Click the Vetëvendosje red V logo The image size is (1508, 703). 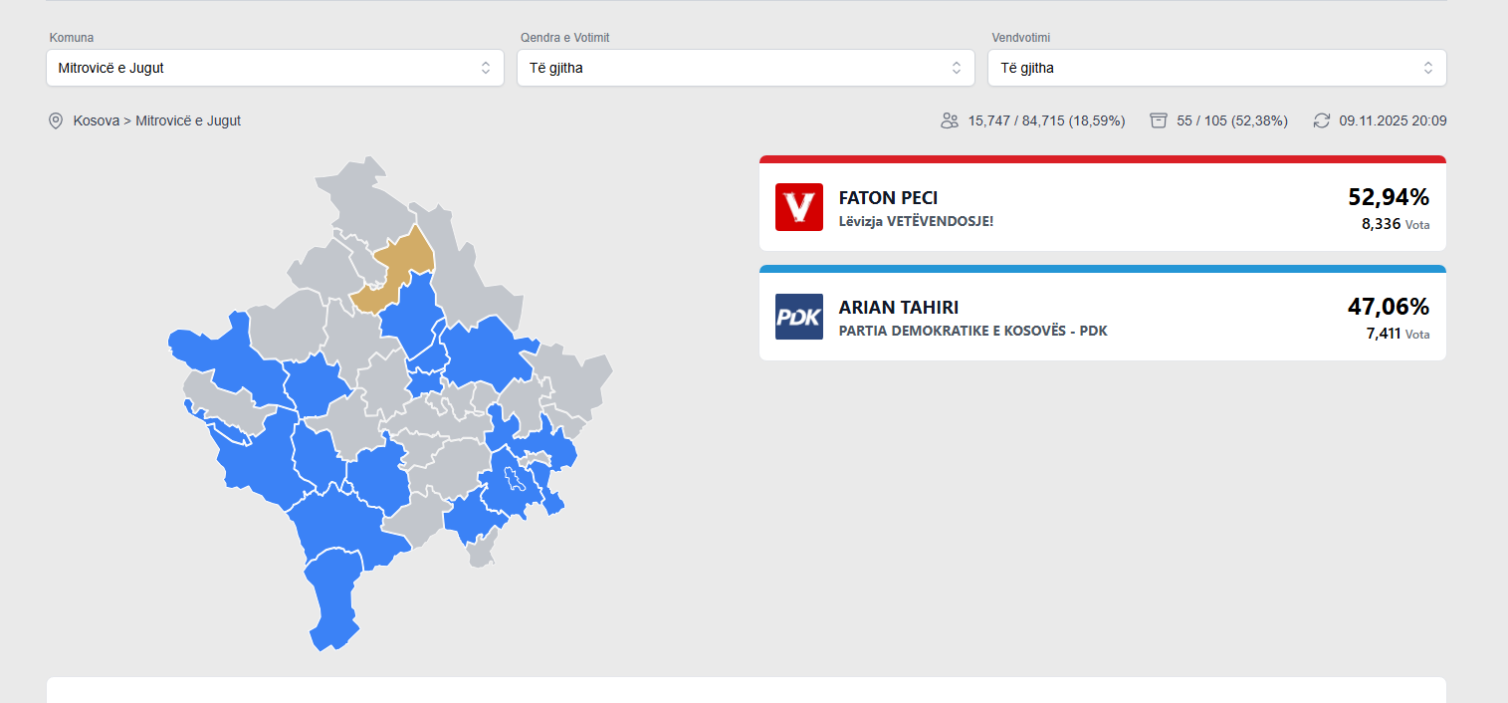pyautogui.click(x=798, y=207)
